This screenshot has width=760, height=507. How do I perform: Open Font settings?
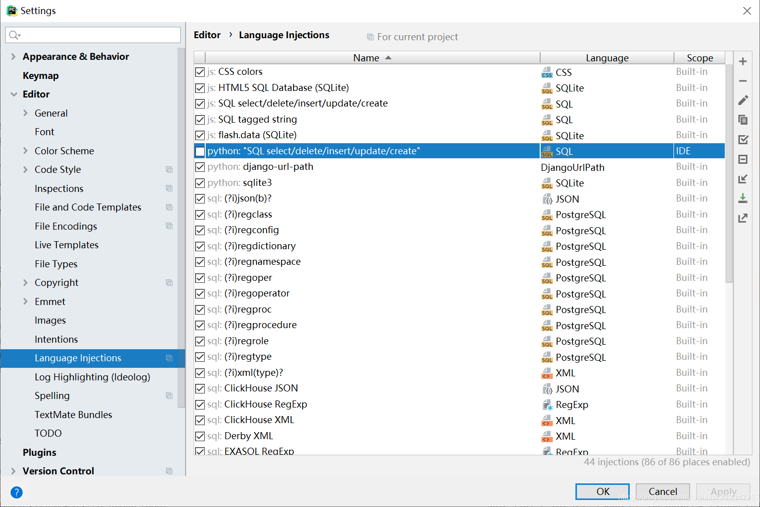click(44, 132)
